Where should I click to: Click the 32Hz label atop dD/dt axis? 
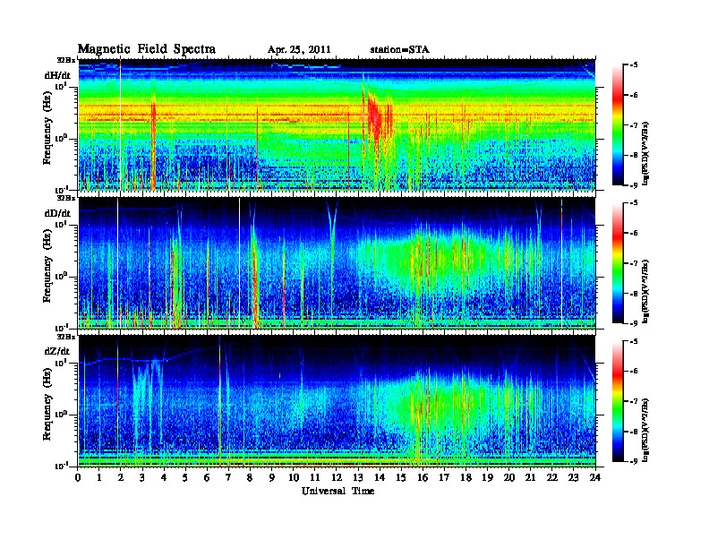coord(66,198)
